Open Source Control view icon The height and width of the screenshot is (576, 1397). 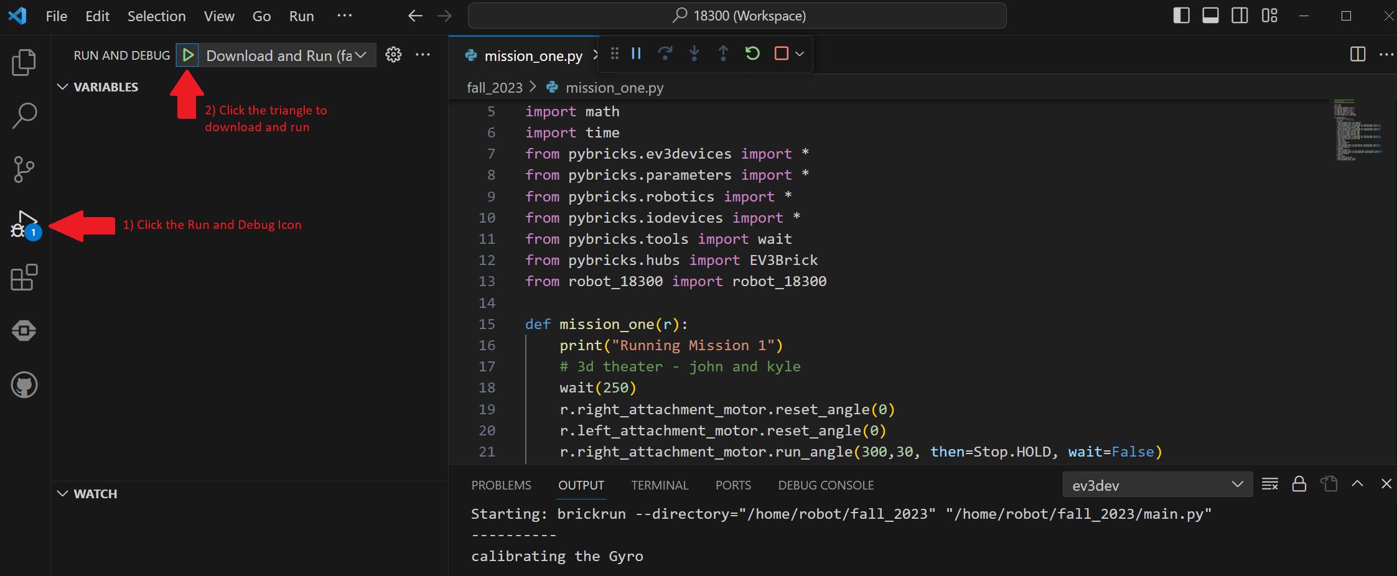pos(24,169)
